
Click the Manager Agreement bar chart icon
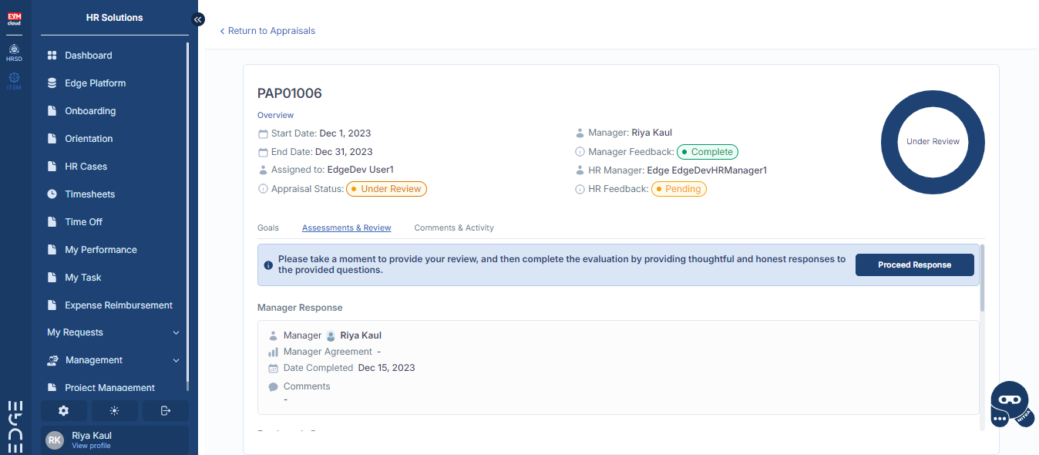(x=273, y=352)
